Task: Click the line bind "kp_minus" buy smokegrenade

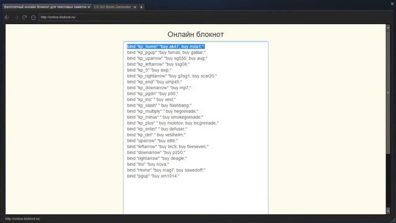Action: point(165,117)
